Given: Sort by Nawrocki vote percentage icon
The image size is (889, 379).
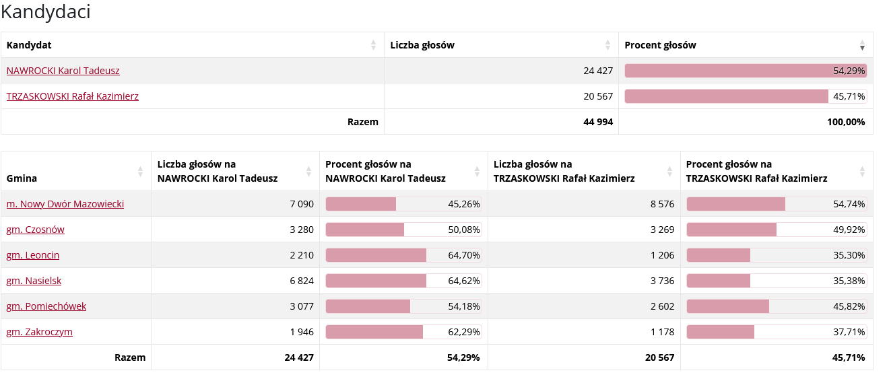Looking at the screenshot, I should [477, 172].
